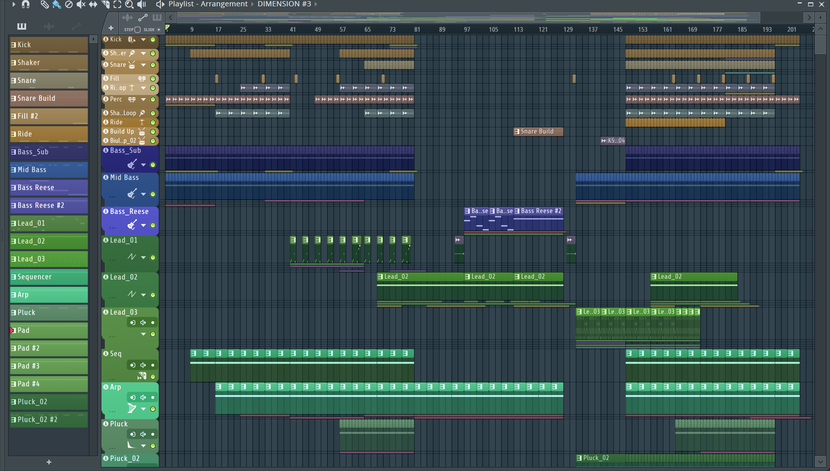The width and height of the screenshot is (830, 471).
Task: Select the Snare Build pattern in picker
Action: (x=49, y=98)
